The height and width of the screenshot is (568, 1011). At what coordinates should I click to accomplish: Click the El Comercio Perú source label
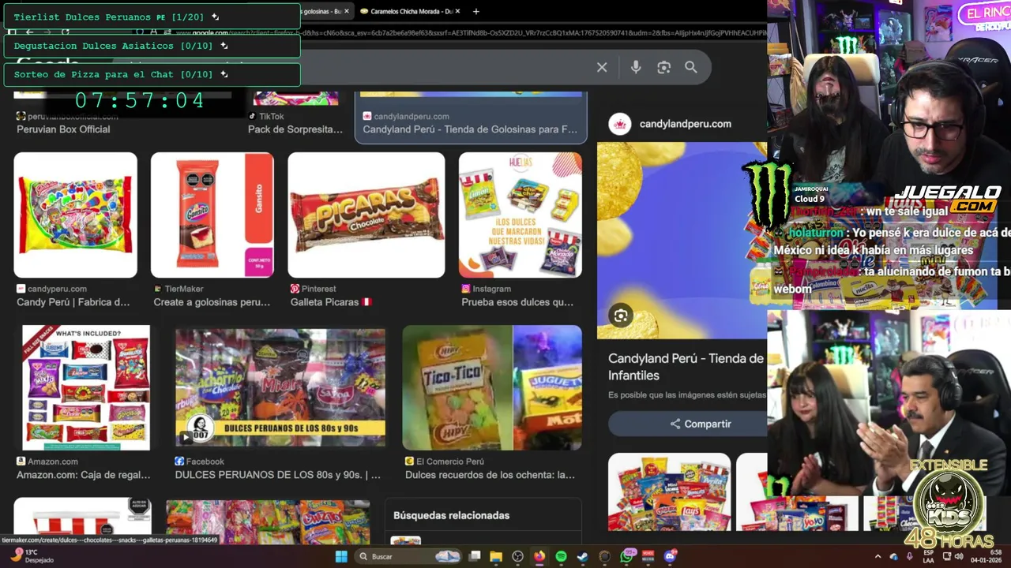(x=450, y=461)
